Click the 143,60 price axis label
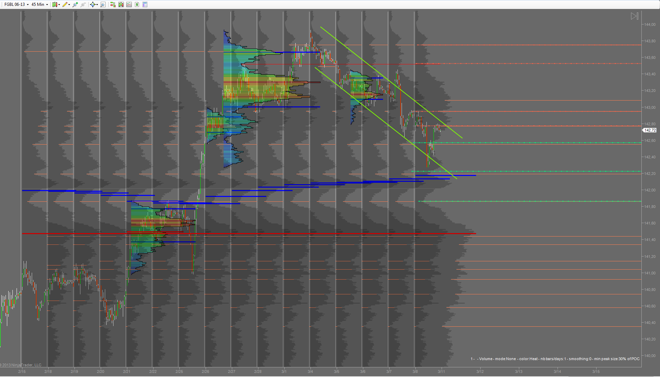 coord(650,57)
